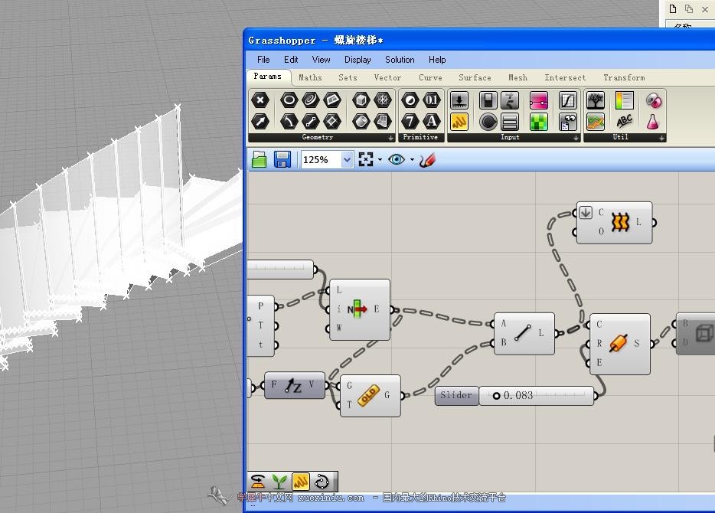The image size is (715, 513).
Task: Select the Vector parameter arrow icon
Action: (260, 121)
